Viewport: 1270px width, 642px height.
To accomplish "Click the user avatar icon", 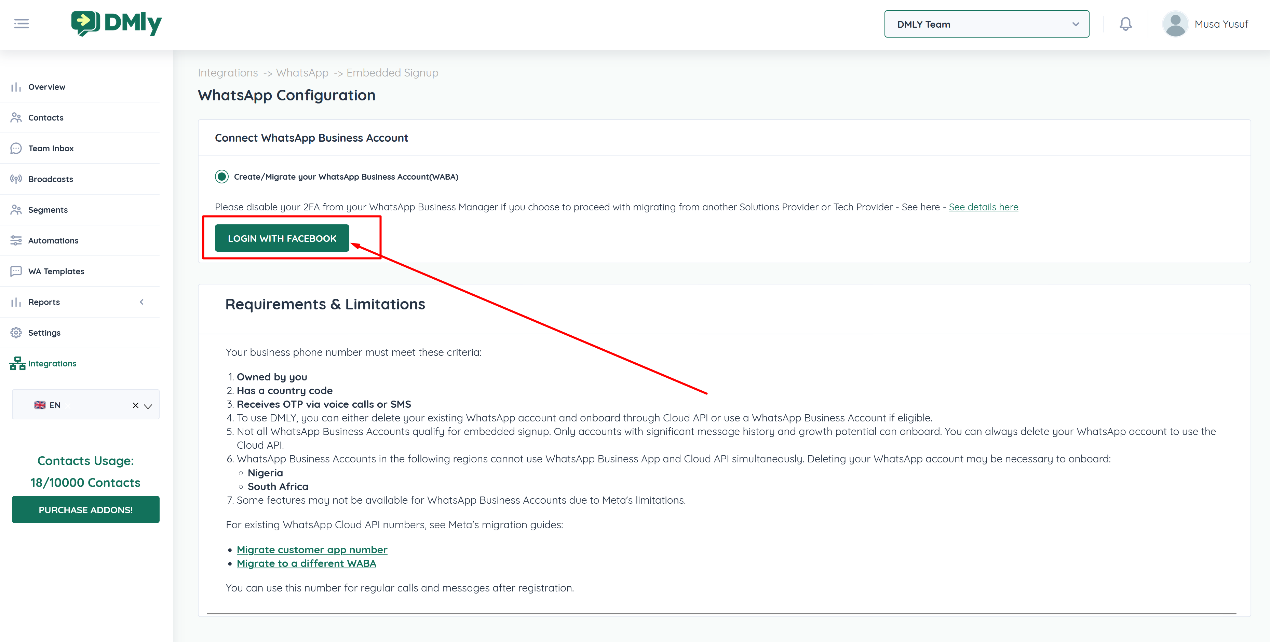I will click(1175, 24).
